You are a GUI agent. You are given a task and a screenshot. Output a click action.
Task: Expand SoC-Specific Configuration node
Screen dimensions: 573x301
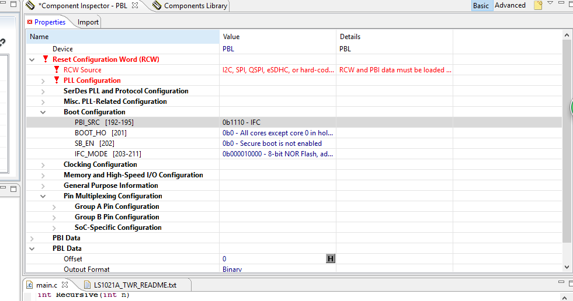[54, 228]
